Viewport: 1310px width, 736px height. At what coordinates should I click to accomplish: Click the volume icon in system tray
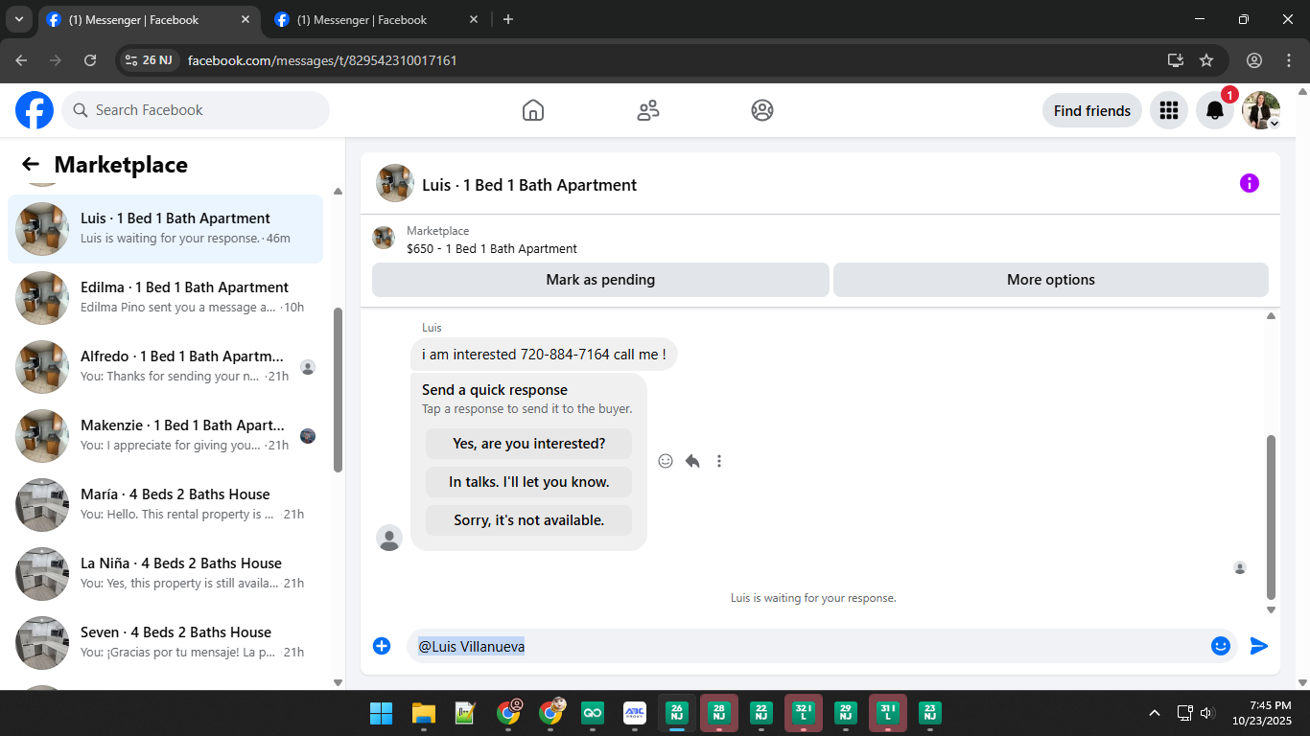[1207, 713]
